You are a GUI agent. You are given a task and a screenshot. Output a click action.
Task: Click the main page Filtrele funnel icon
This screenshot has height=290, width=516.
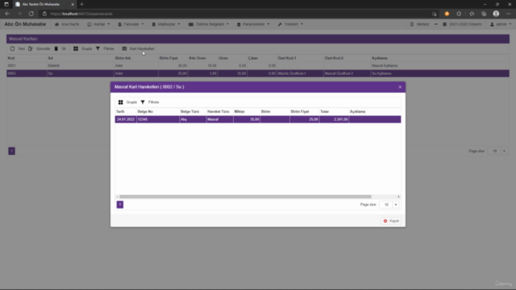pos(98,48)
